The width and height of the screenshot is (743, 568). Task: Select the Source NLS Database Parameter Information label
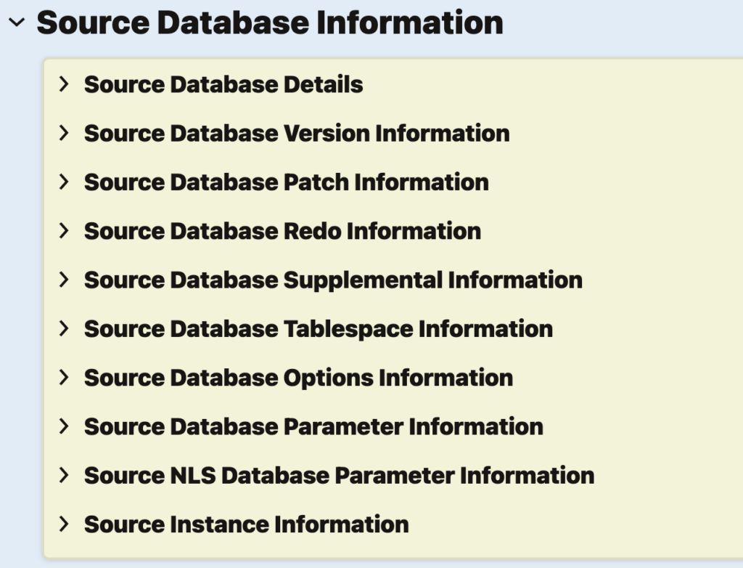point(339,476)
